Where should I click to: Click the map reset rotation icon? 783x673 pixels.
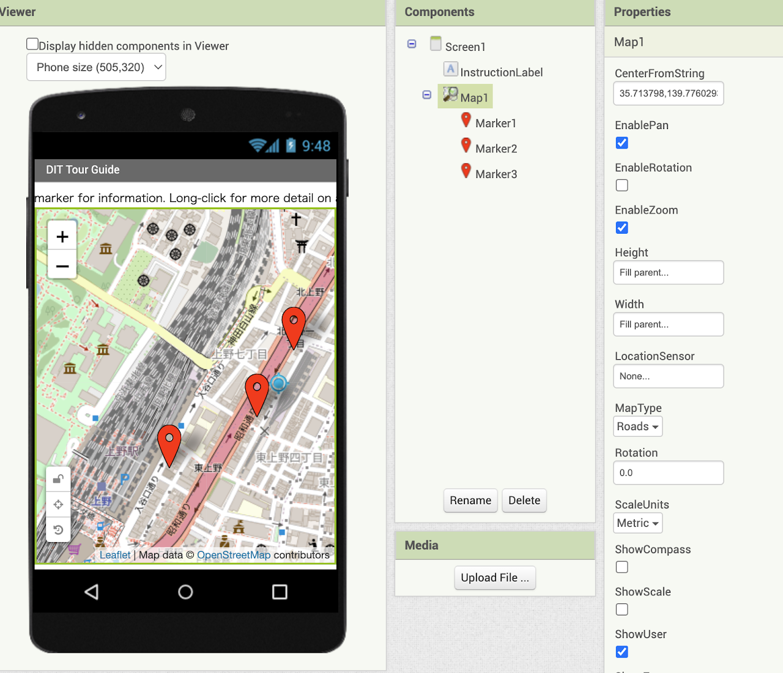59,530
